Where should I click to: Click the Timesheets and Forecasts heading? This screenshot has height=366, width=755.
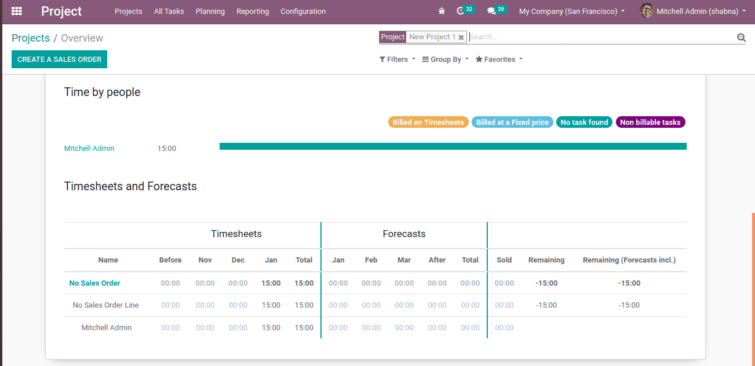tap(130, 186)
